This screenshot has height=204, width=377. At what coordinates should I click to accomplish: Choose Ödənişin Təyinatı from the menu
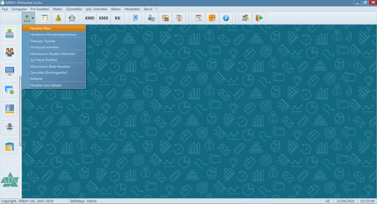pyautogui.click(x=54, y=41)
